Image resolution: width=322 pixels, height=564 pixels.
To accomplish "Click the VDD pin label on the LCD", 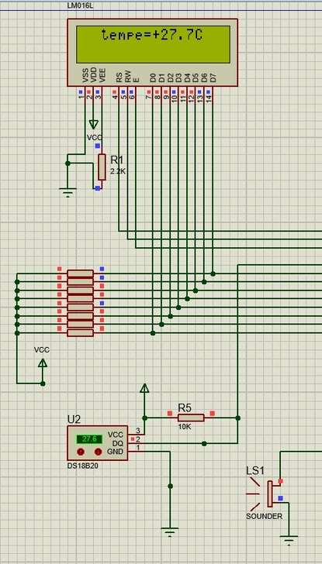I will [x=94, y=75].
